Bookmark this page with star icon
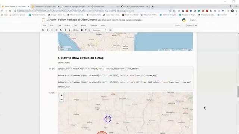The height and width of the screenshot is (134, 239). tap(174, 11)
